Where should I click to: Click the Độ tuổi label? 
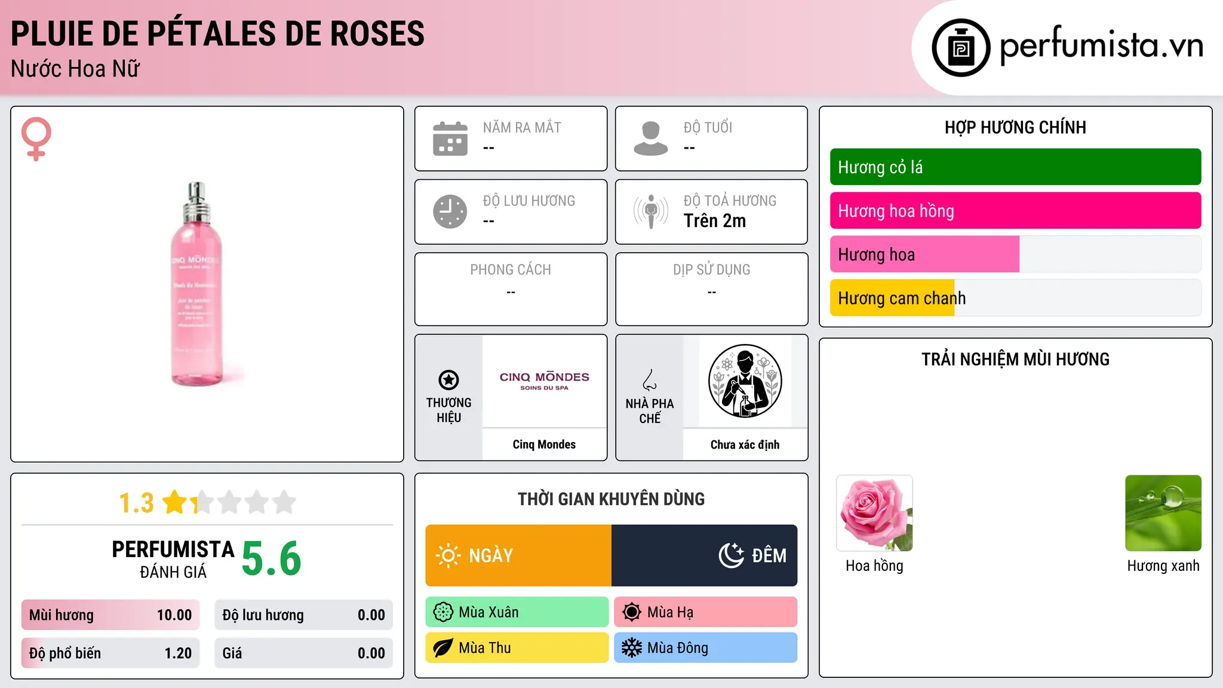point(708,127)
